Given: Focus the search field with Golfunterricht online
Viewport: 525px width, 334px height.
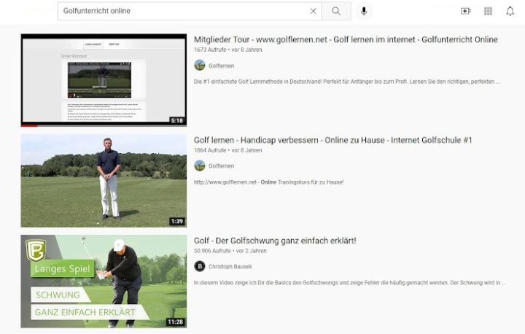Looking at the screenshot, I should pos(182,11).
